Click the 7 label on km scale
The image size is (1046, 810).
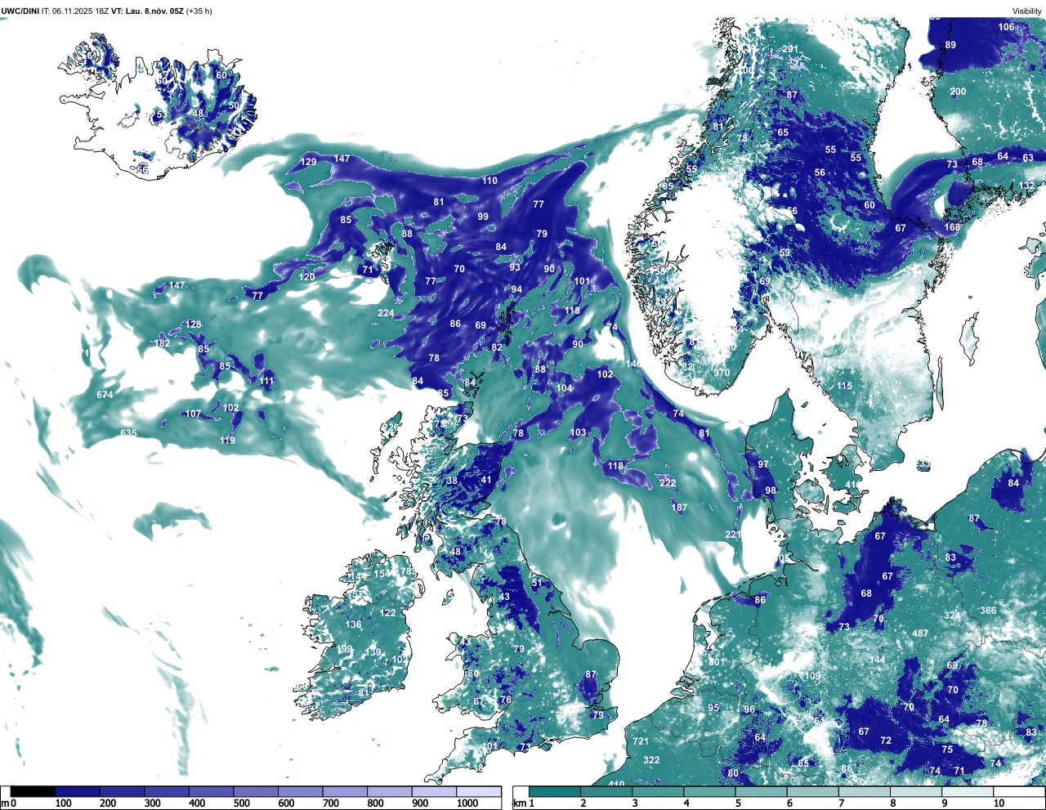click(841, 803)
